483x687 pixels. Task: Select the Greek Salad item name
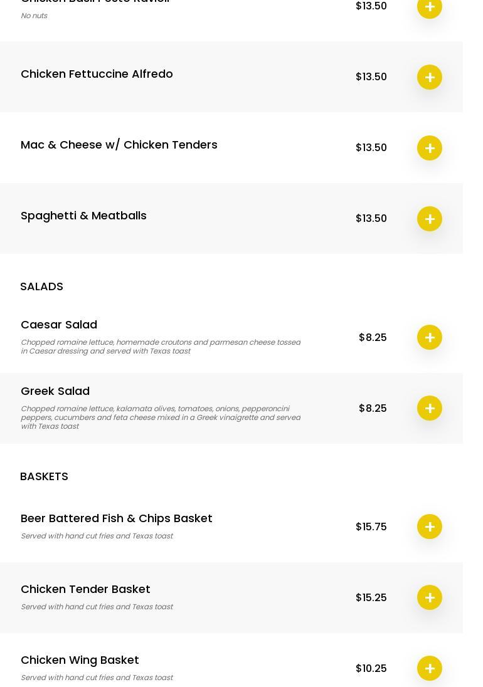55,391
